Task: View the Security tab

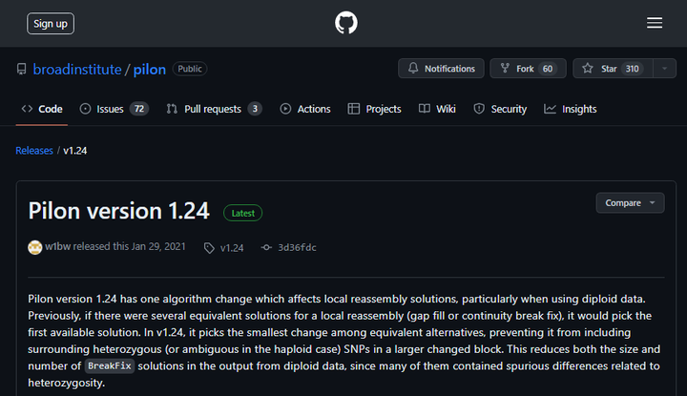Action: coord(500,109)
